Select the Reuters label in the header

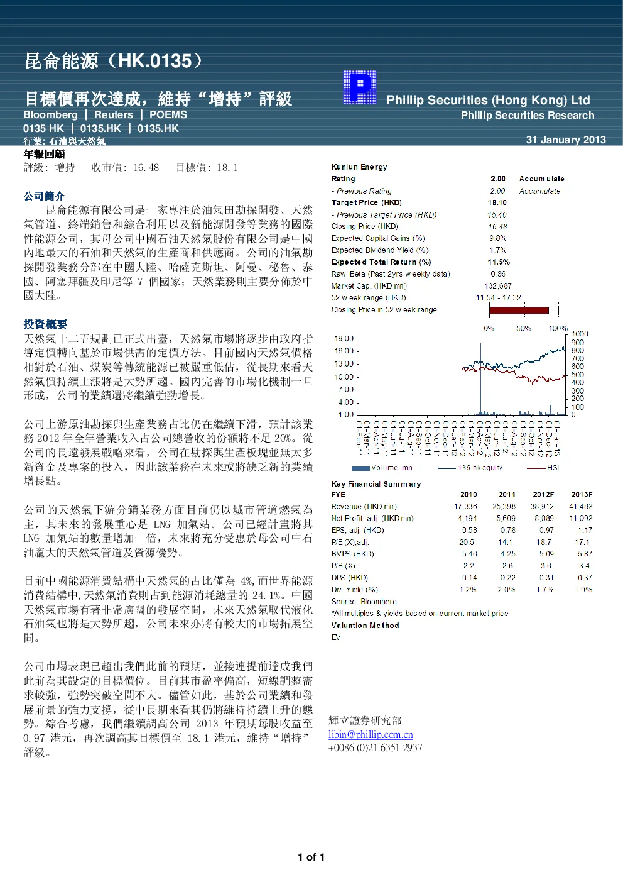[x=114, y=114]
